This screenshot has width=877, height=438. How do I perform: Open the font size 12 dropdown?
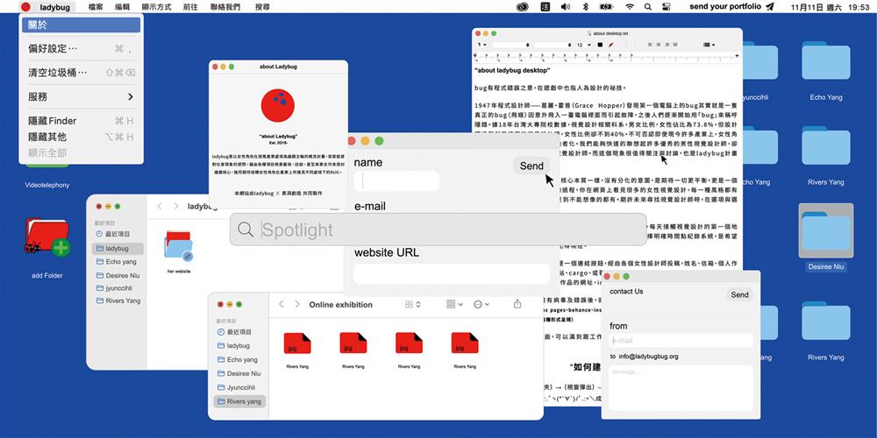click(x=582, y=45)
